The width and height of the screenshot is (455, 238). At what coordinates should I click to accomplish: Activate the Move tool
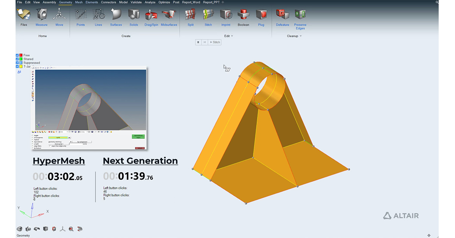59,17
